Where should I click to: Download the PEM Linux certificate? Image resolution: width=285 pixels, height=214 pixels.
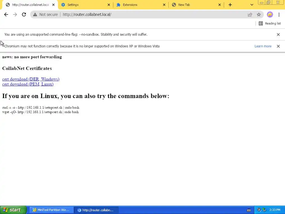tap(28, 84)
